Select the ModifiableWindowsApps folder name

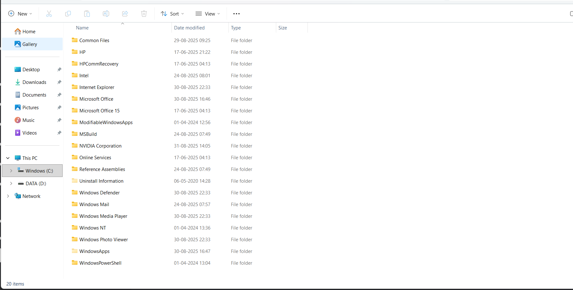tap(106, 122)
